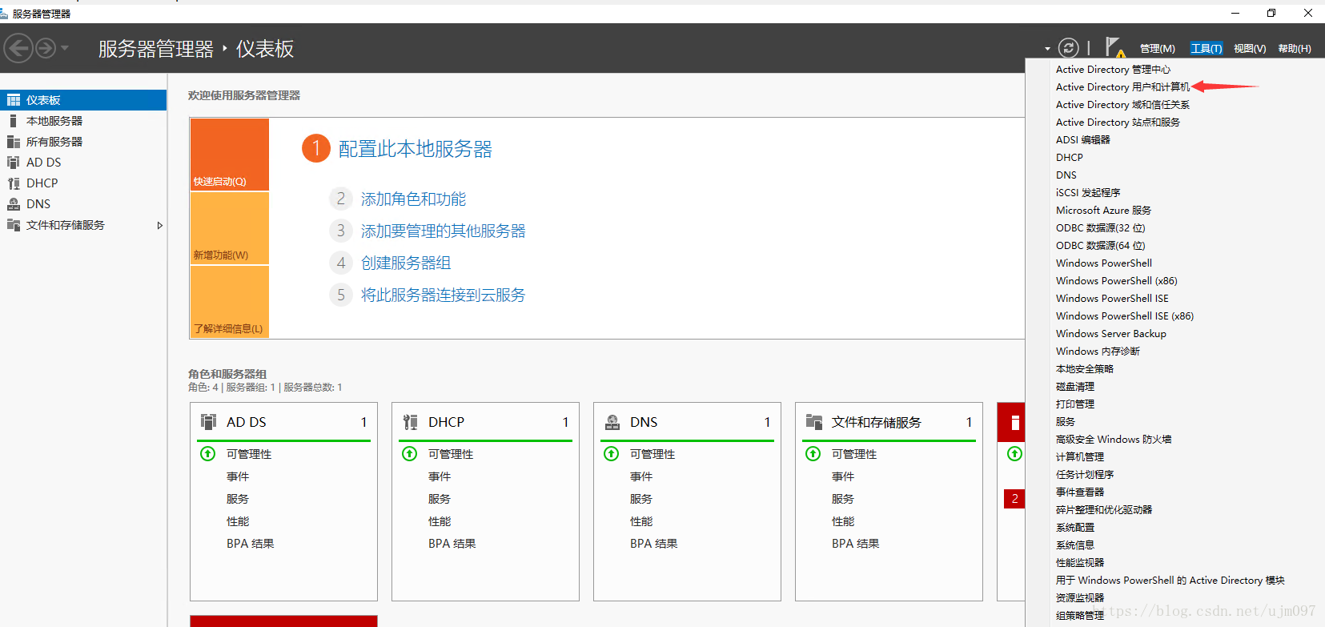Image resolution: width=1325 pixels, height=627 pixels.
Task: Open Active Directory 管理中心 from the tools menu
Action: (1113, 70)
